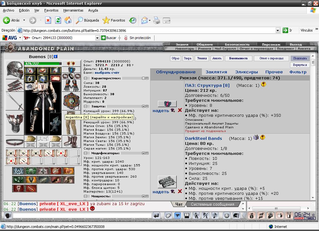Open the ПАЗ: Структура [8] item link
Image resolution: width=319 pixels, height=231 pixels.
click(x=207, y=85)
